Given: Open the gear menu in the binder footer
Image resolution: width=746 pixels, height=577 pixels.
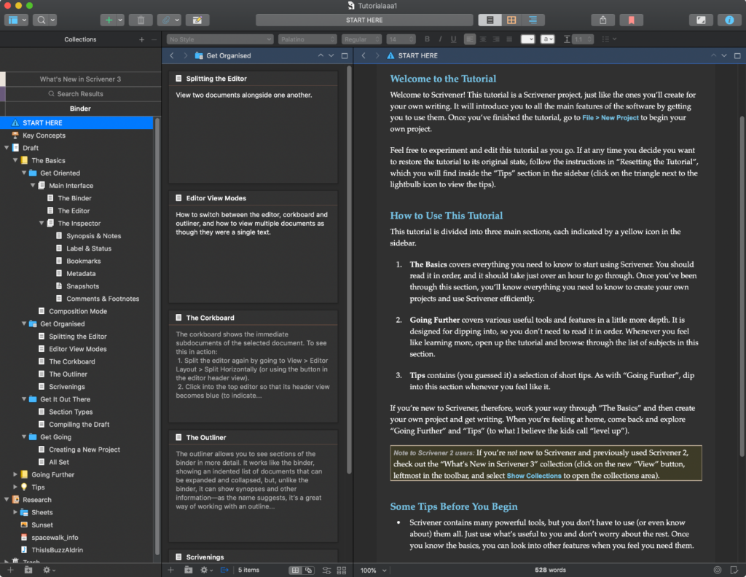Looking at the screenshot, I should coord(49,570).
